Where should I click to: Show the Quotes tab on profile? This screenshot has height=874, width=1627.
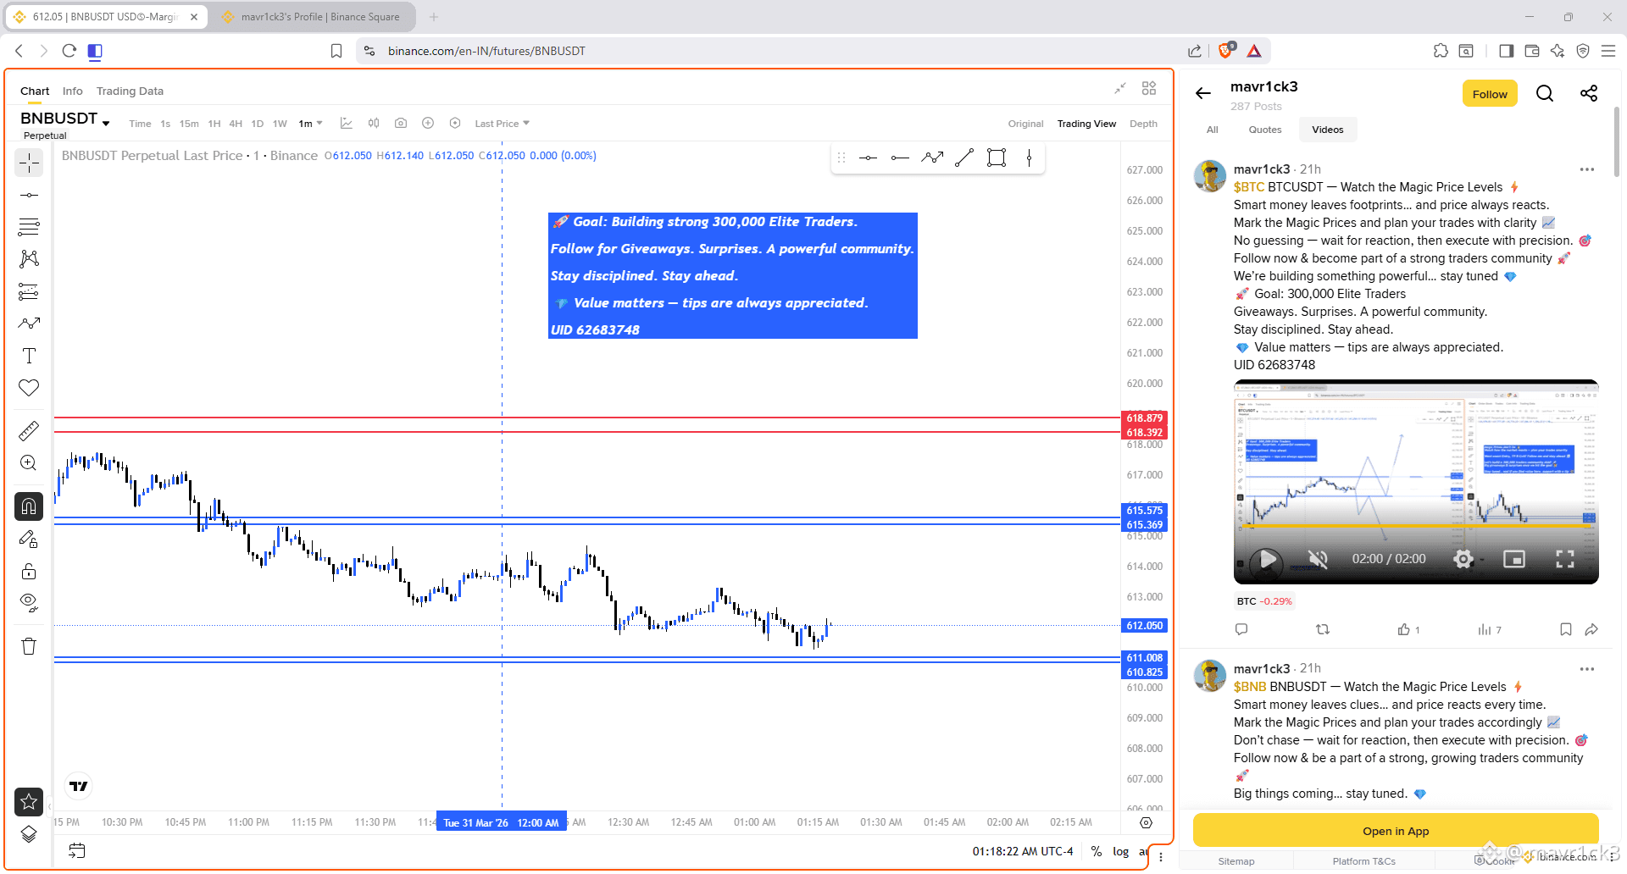tap(1265, 130)
